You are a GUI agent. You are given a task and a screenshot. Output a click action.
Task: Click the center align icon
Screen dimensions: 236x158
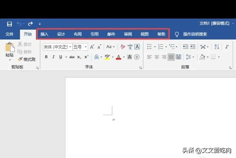pos(157,57)
